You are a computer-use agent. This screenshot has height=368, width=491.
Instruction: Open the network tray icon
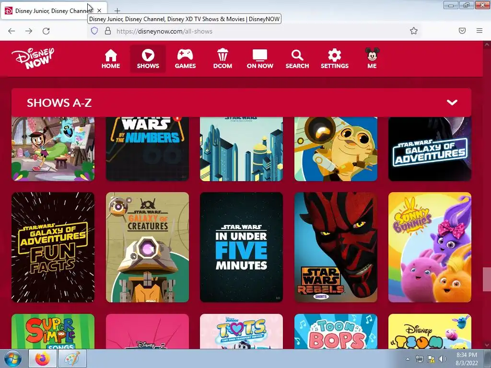[x=419, y=359]
